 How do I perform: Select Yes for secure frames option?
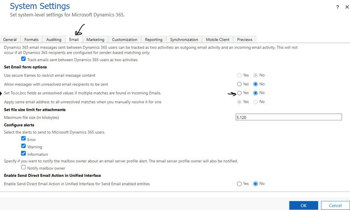(x=239, y=75)
